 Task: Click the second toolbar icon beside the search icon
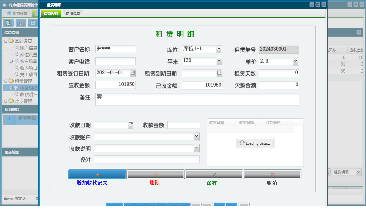(x=21, y=23)
